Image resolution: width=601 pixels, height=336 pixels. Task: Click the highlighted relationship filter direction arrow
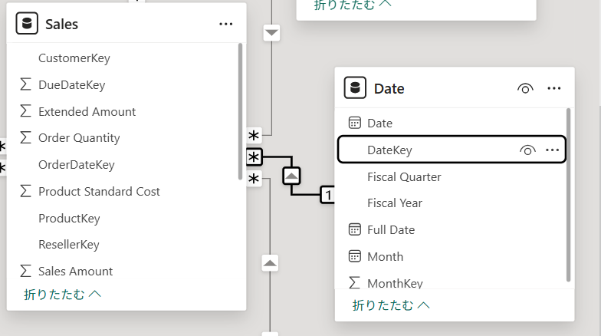(291, 176)
